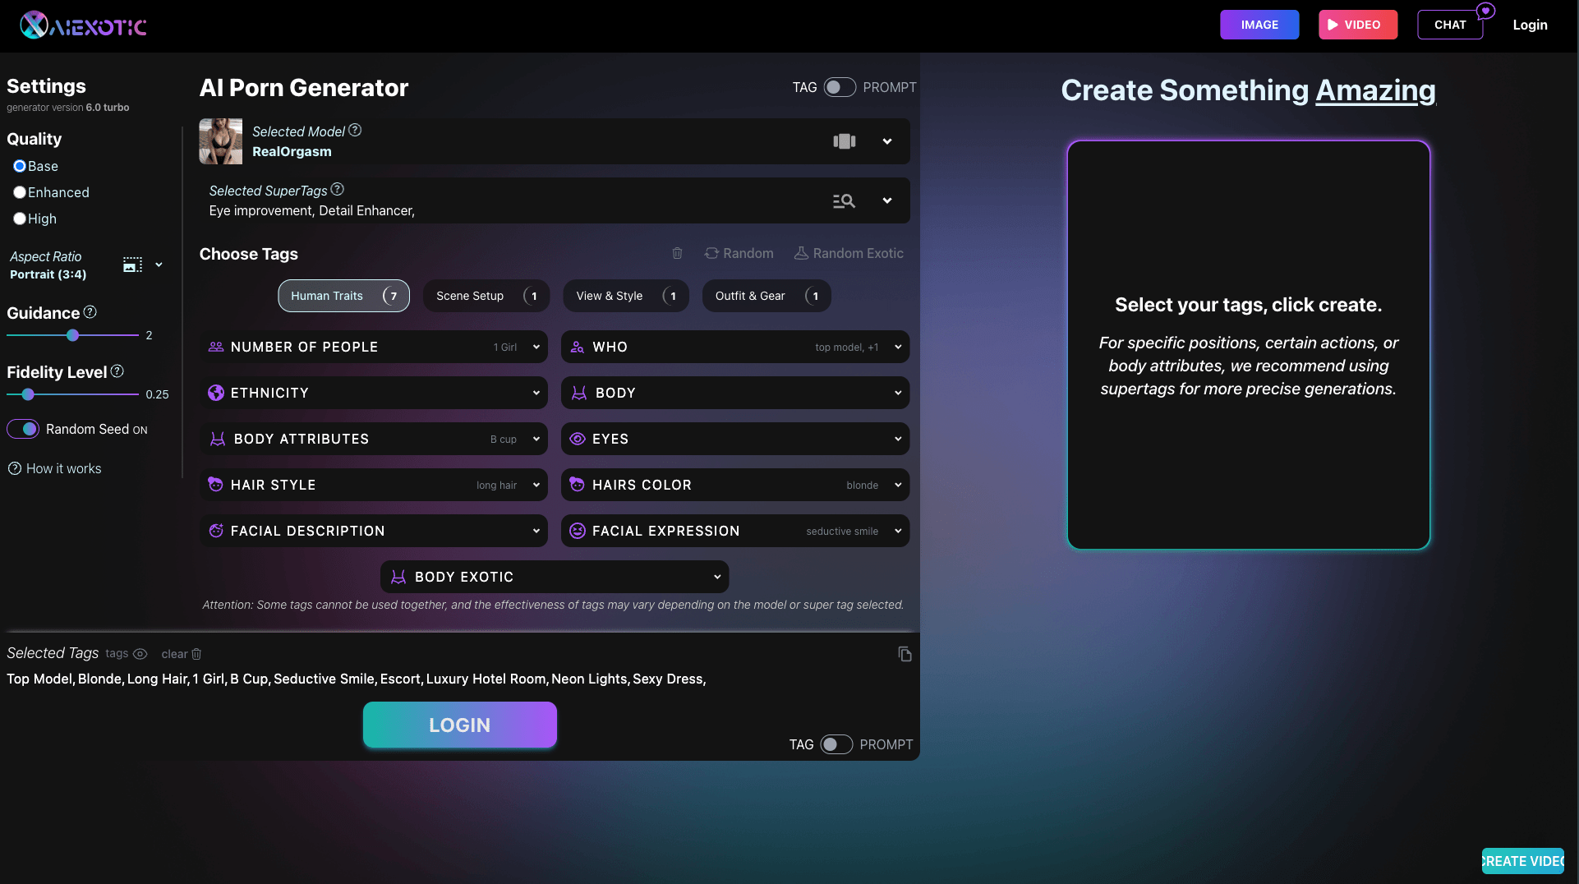Copy selected tags with clipboard icon
The image size is (1579, 884).
coord(905,654)
